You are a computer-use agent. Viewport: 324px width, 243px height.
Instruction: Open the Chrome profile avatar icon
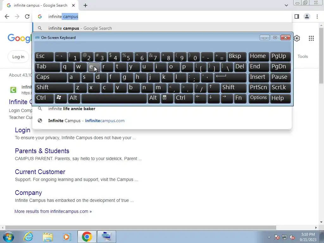(307, 16)
